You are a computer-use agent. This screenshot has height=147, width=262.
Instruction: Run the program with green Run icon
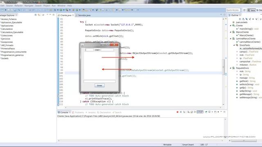coord(61,10)
